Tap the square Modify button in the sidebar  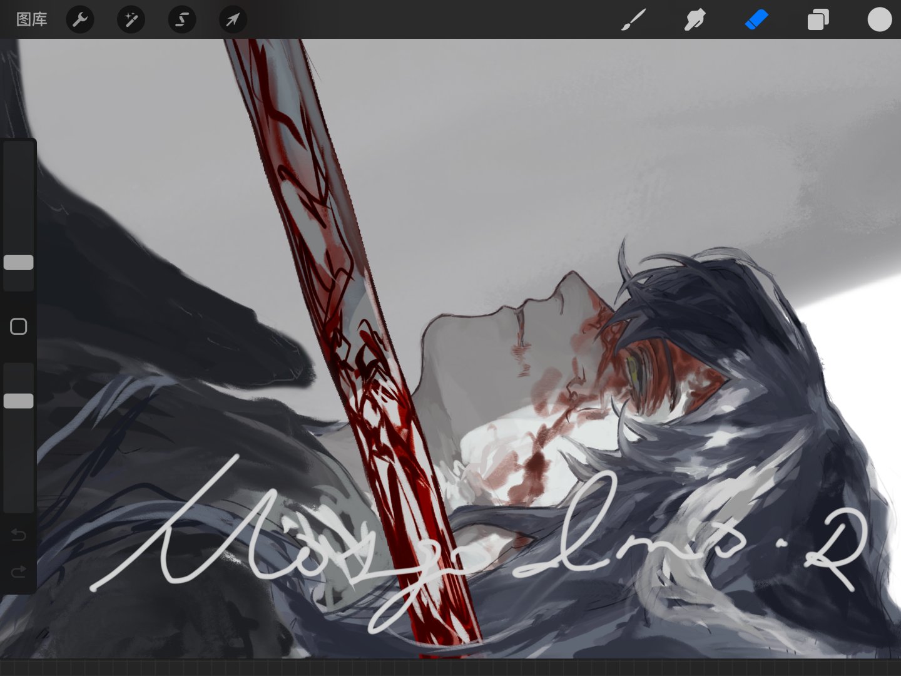[19, 326]
